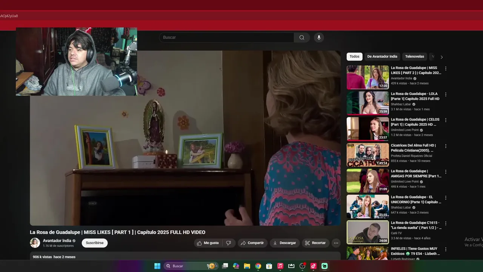Open options menu for La rienda suelta

pyautogui.click(x=446, y=224)
